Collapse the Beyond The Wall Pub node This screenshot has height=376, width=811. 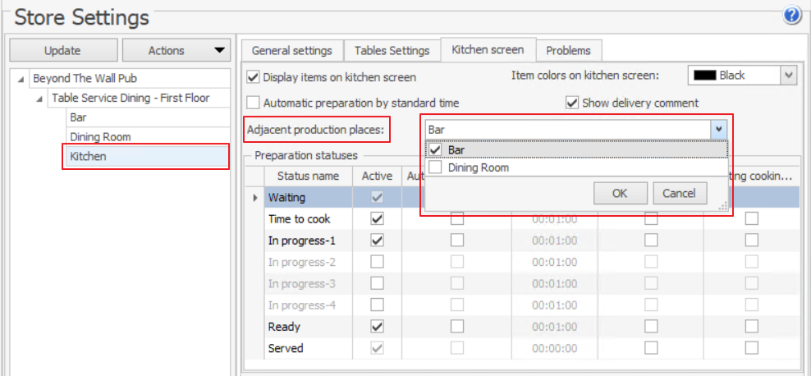(x=20, y=80)
